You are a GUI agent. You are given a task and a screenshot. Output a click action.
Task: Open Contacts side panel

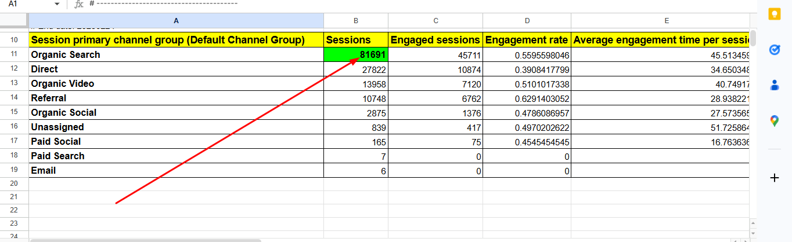774,85
